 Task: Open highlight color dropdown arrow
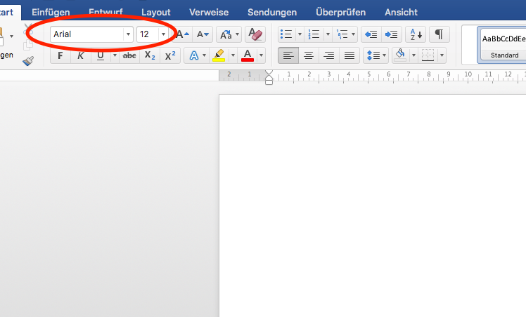click(233, 55)
